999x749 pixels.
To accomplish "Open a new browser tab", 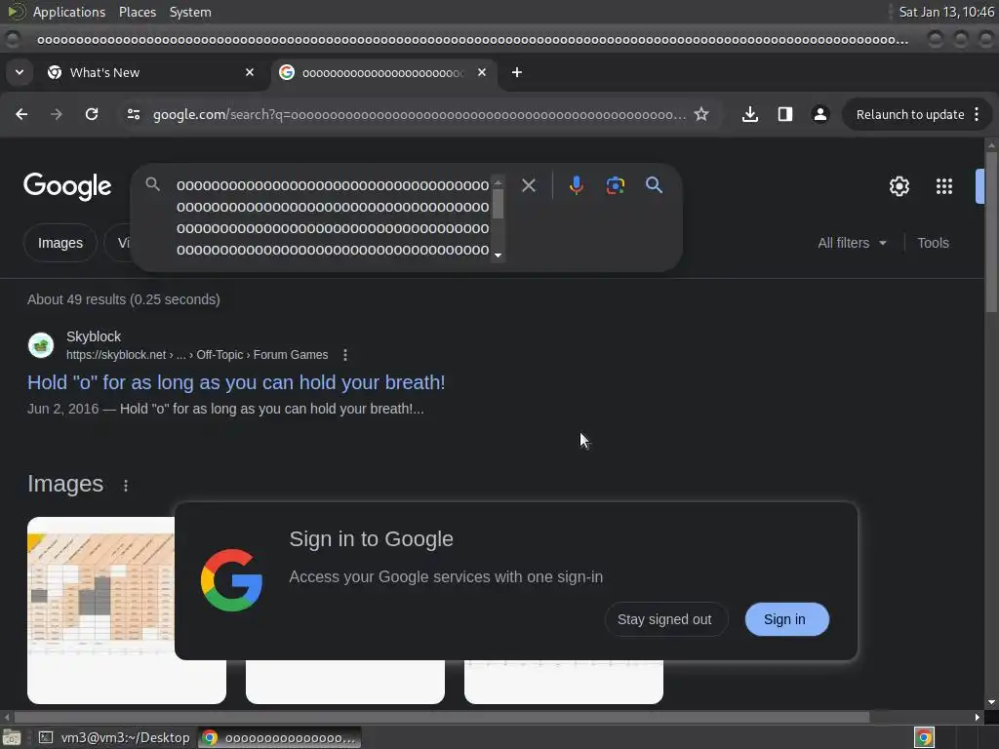I will [x=517, y=72].
